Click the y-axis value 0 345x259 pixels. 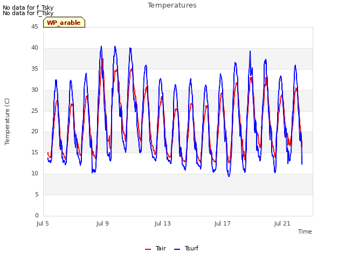click(37, 215)
